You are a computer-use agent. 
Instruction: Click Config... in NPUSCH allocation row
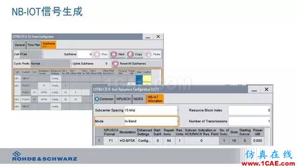[144, 141]
